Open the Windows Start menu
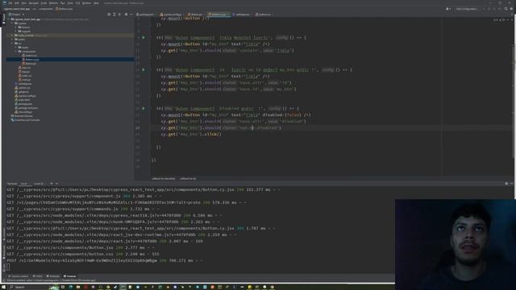This screenshot has height=290, width=516. pyautogui.click(x=4, y=288)
